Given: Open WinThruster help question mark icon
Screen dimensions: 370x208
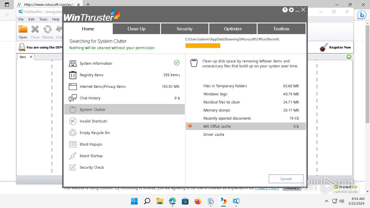Looking at the screenshot, I should 285,10.
